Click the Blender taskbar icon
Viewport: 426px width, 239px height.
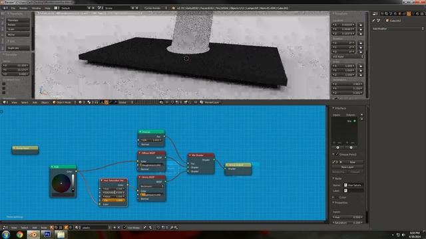33,234
